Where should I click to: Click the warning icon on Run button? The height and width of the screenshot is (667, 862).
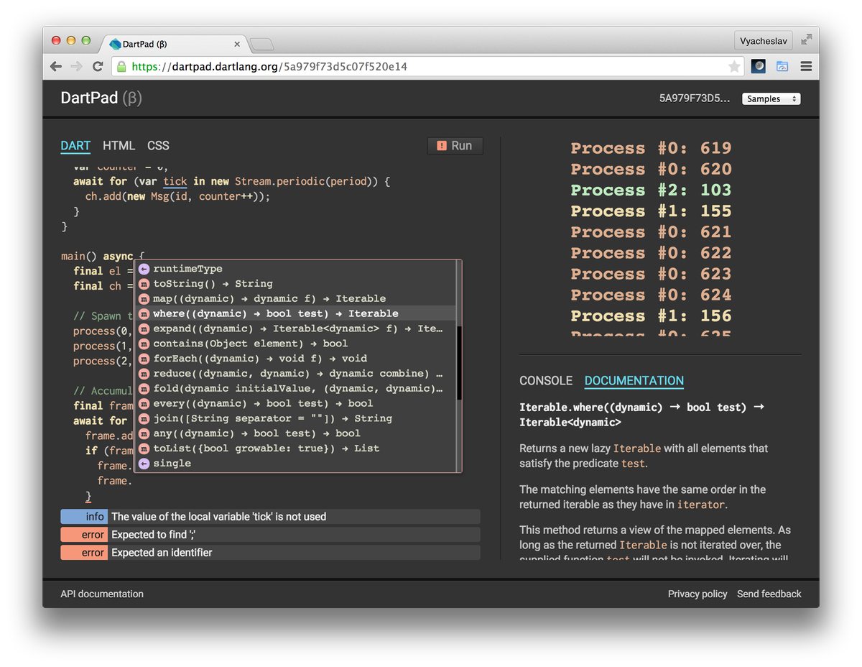(x=441, y=146)
